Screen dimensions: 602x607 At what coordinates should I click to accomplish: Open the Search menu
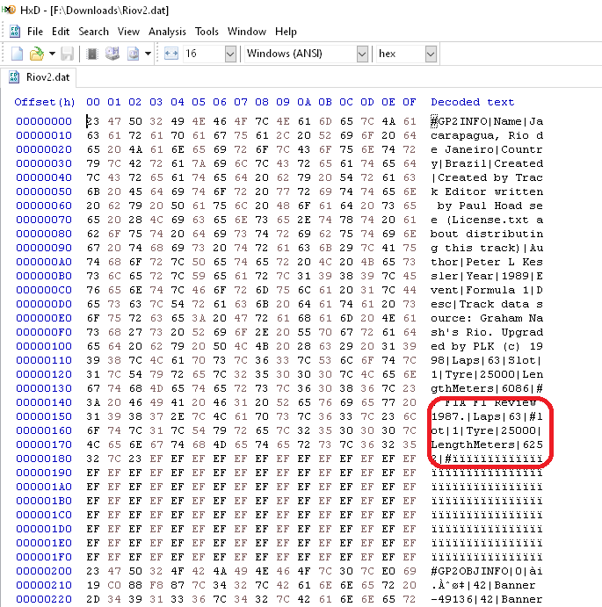[x=93, y=32]
